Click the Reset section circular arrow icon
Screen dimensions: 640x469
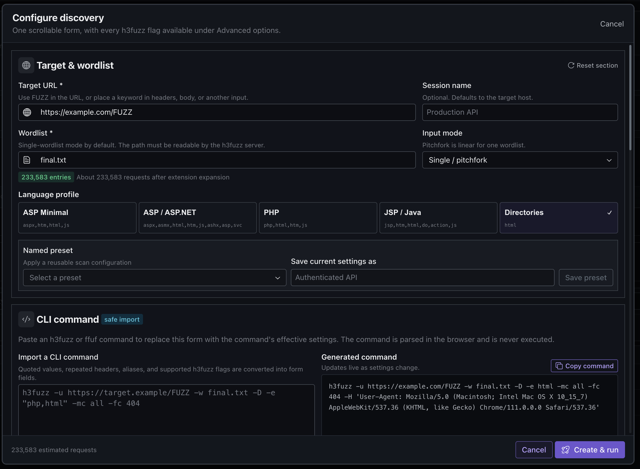(x=571, y=65)
